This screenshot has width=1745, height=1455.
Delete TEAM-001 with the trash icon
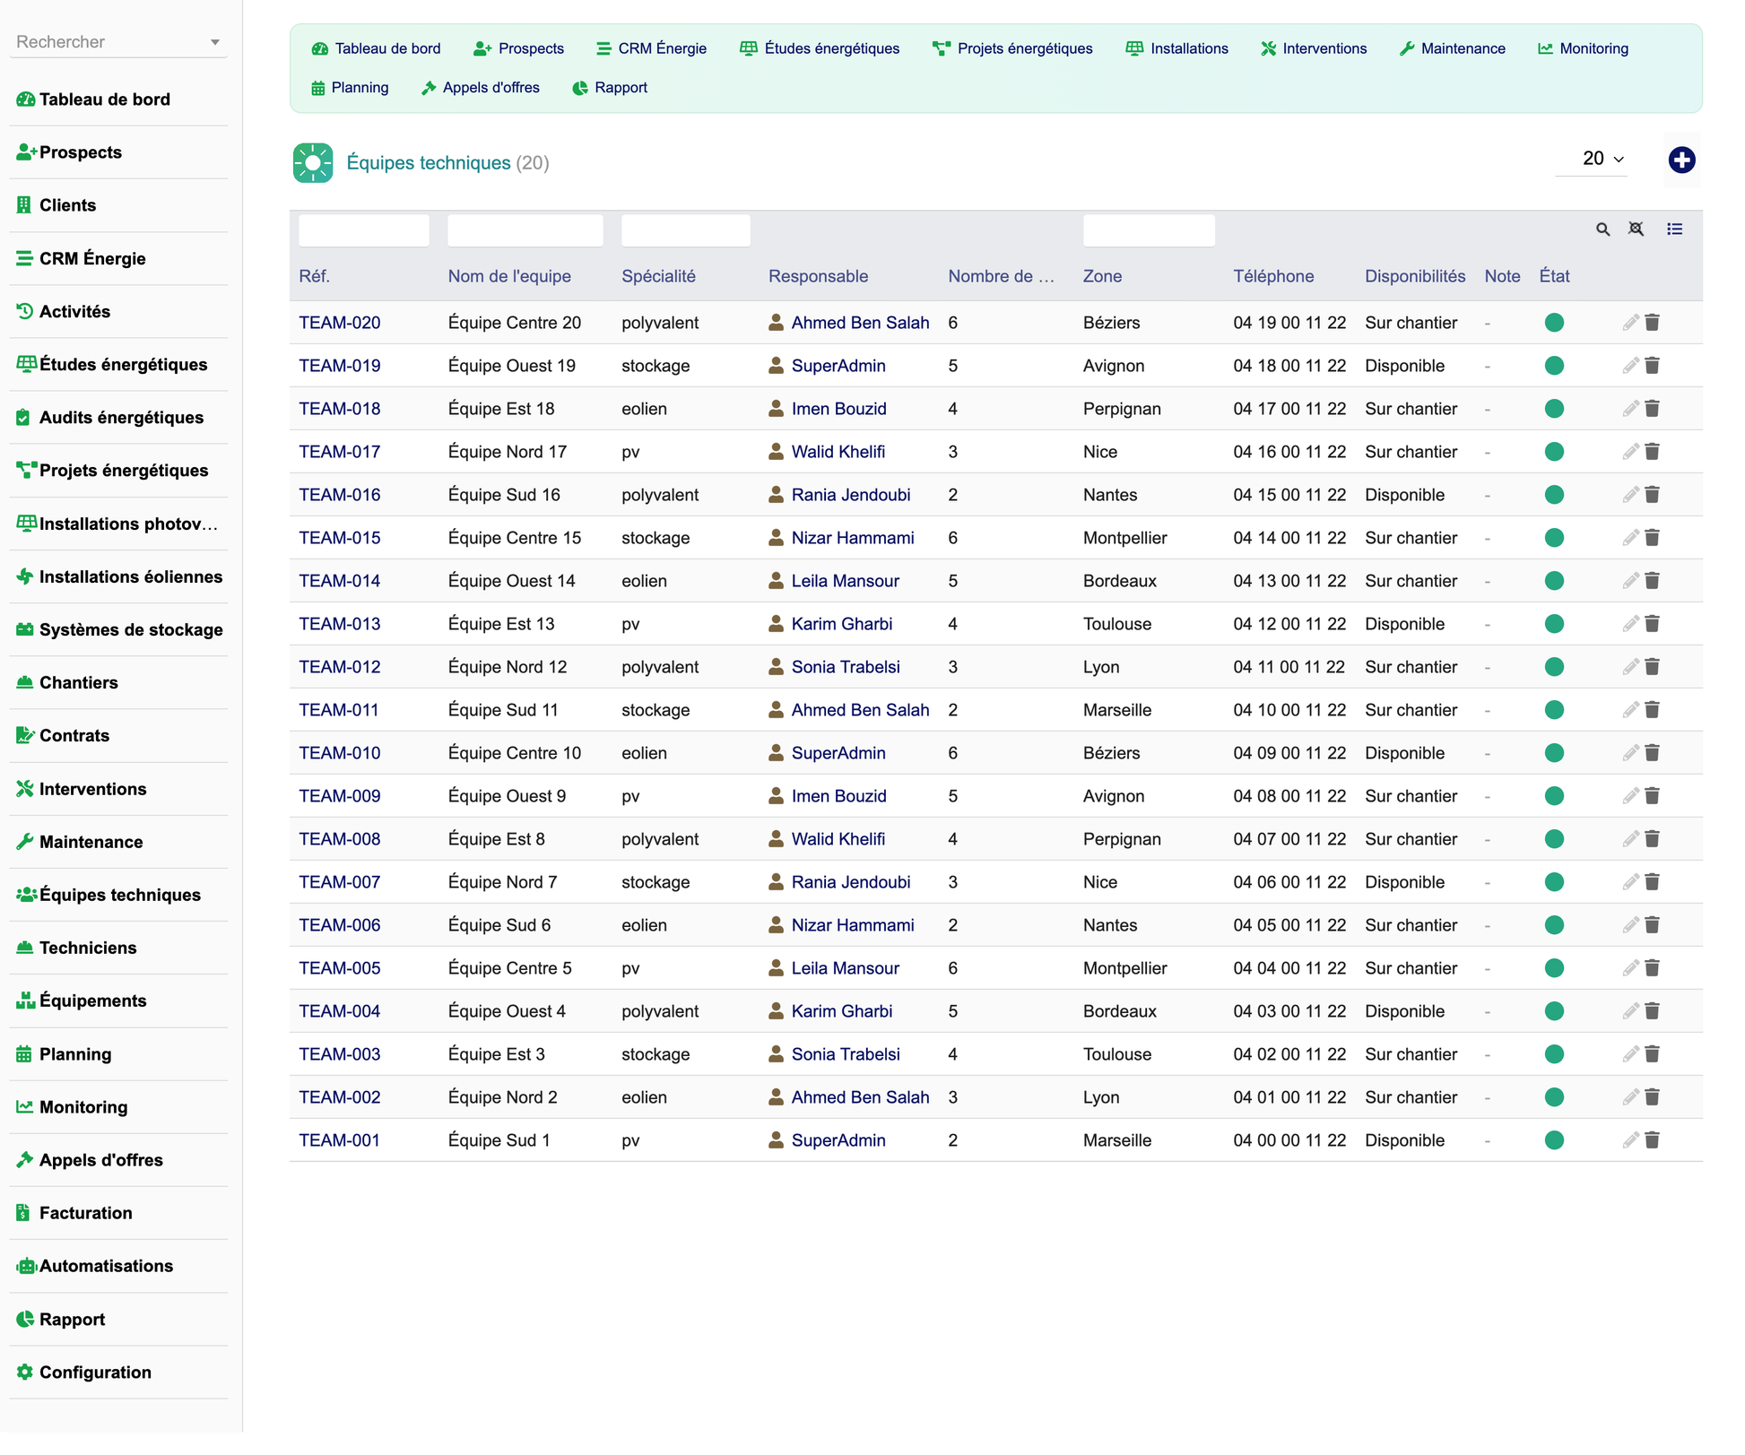1652,1140
